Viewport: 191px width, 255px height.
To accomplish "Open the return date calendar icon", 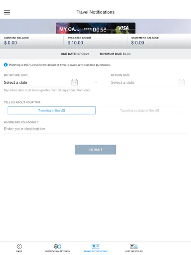I will point(182,82).
